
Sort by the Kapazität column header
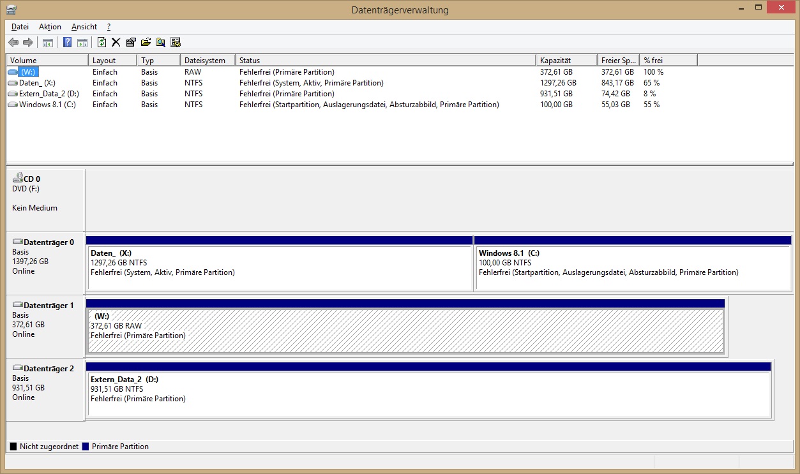(x=566, y=60)
